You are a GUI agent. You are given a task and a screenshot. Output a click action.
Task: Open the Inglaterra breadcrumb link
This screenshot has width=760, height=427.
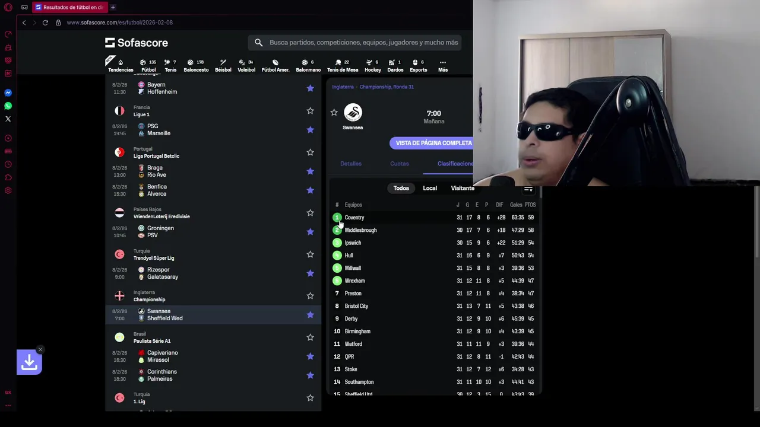pyautogui.click(x=343, y=87)
